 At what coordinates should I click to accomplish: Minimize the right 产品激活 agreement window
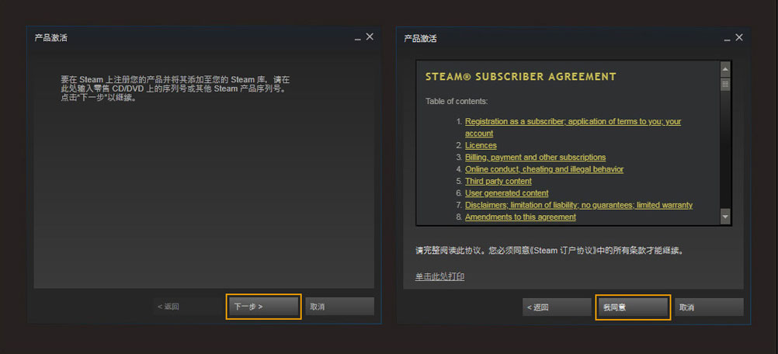(727, 38)
